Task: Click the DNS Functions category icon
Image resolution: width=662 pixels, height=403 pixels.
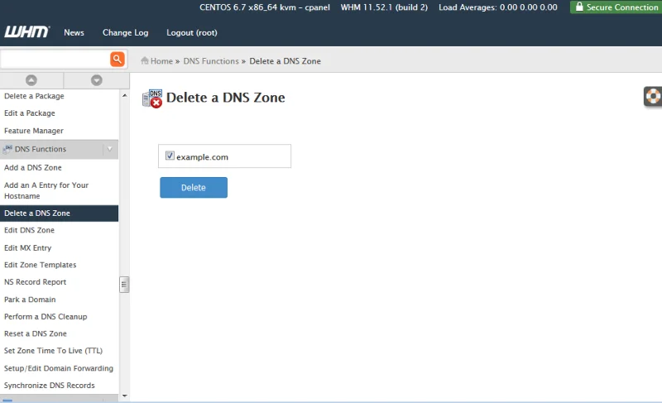Action: [x=7, y=149]
